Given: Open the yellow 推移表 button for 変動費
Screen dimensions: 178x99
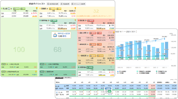Looking at the screenshot, I should click(x=52, y=9).
